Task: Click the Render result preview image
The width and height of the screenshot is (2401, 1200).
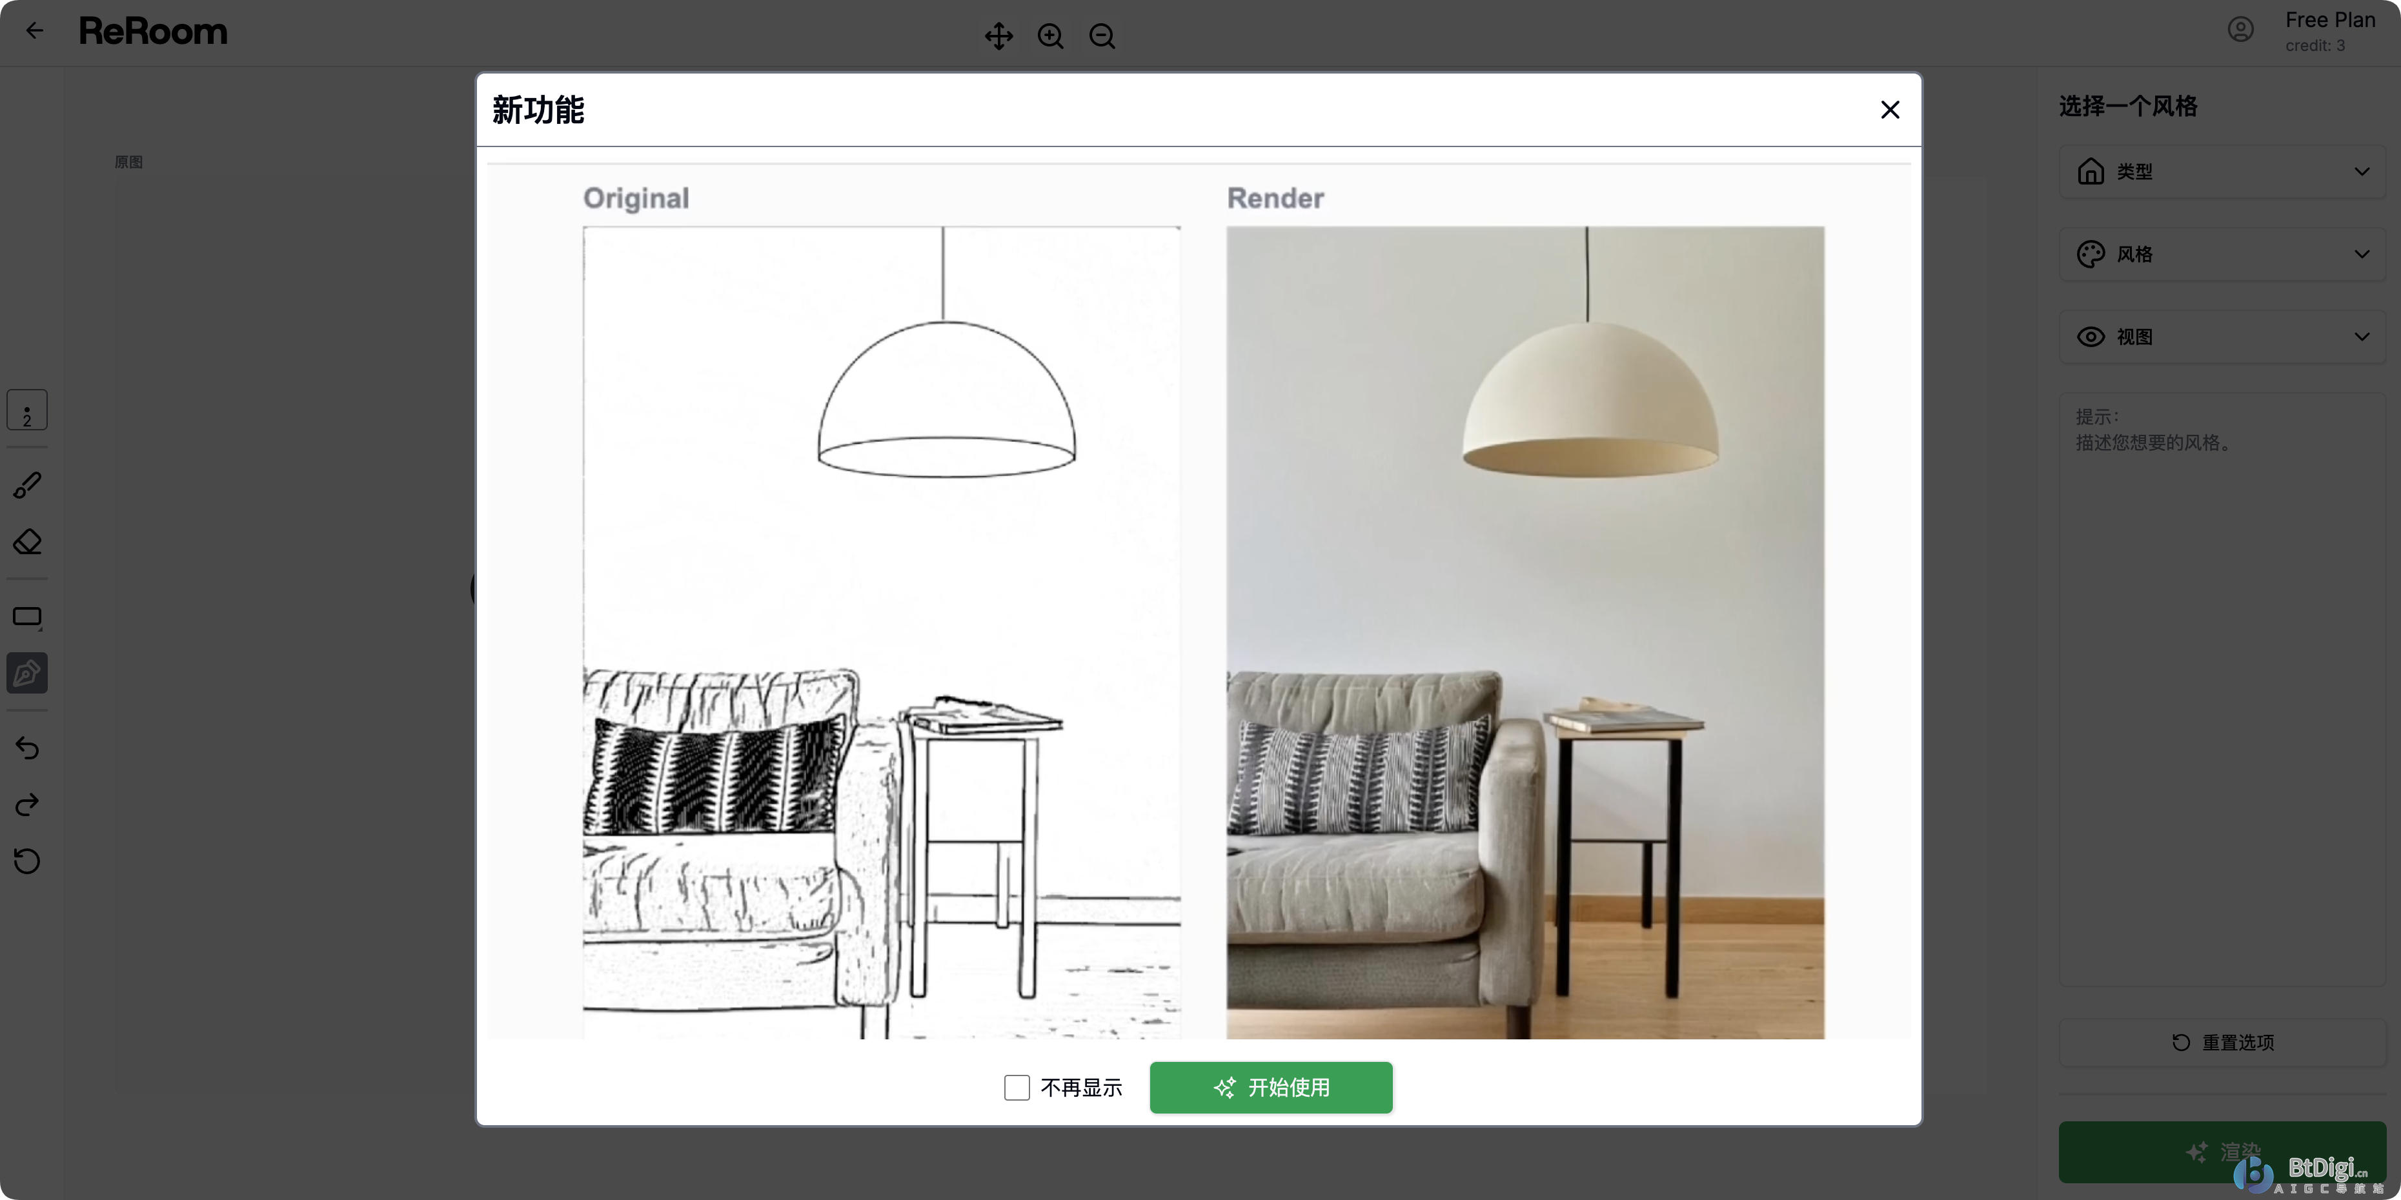Action: (1525, 633)
